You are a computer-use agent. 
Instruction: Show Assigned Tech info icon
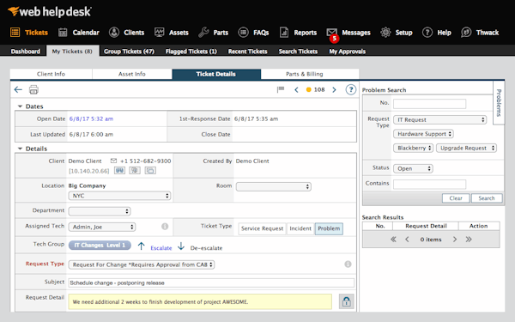165,227
